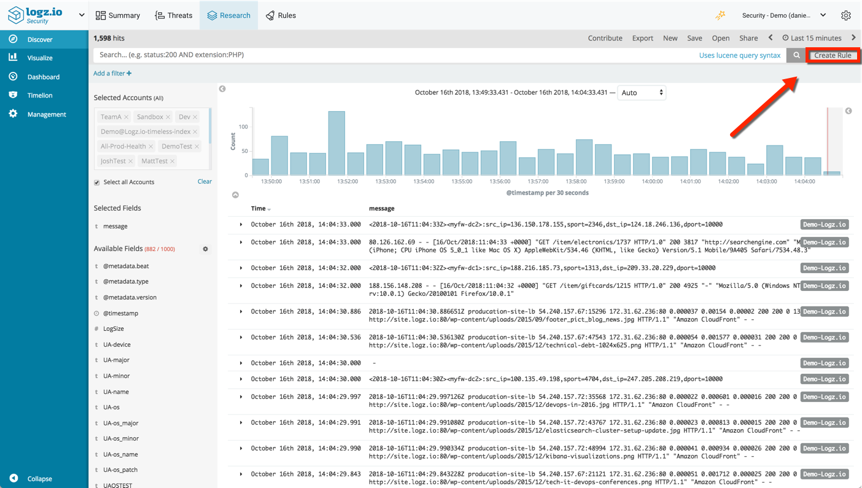Select the UA-name field

(x=116, y=392)
